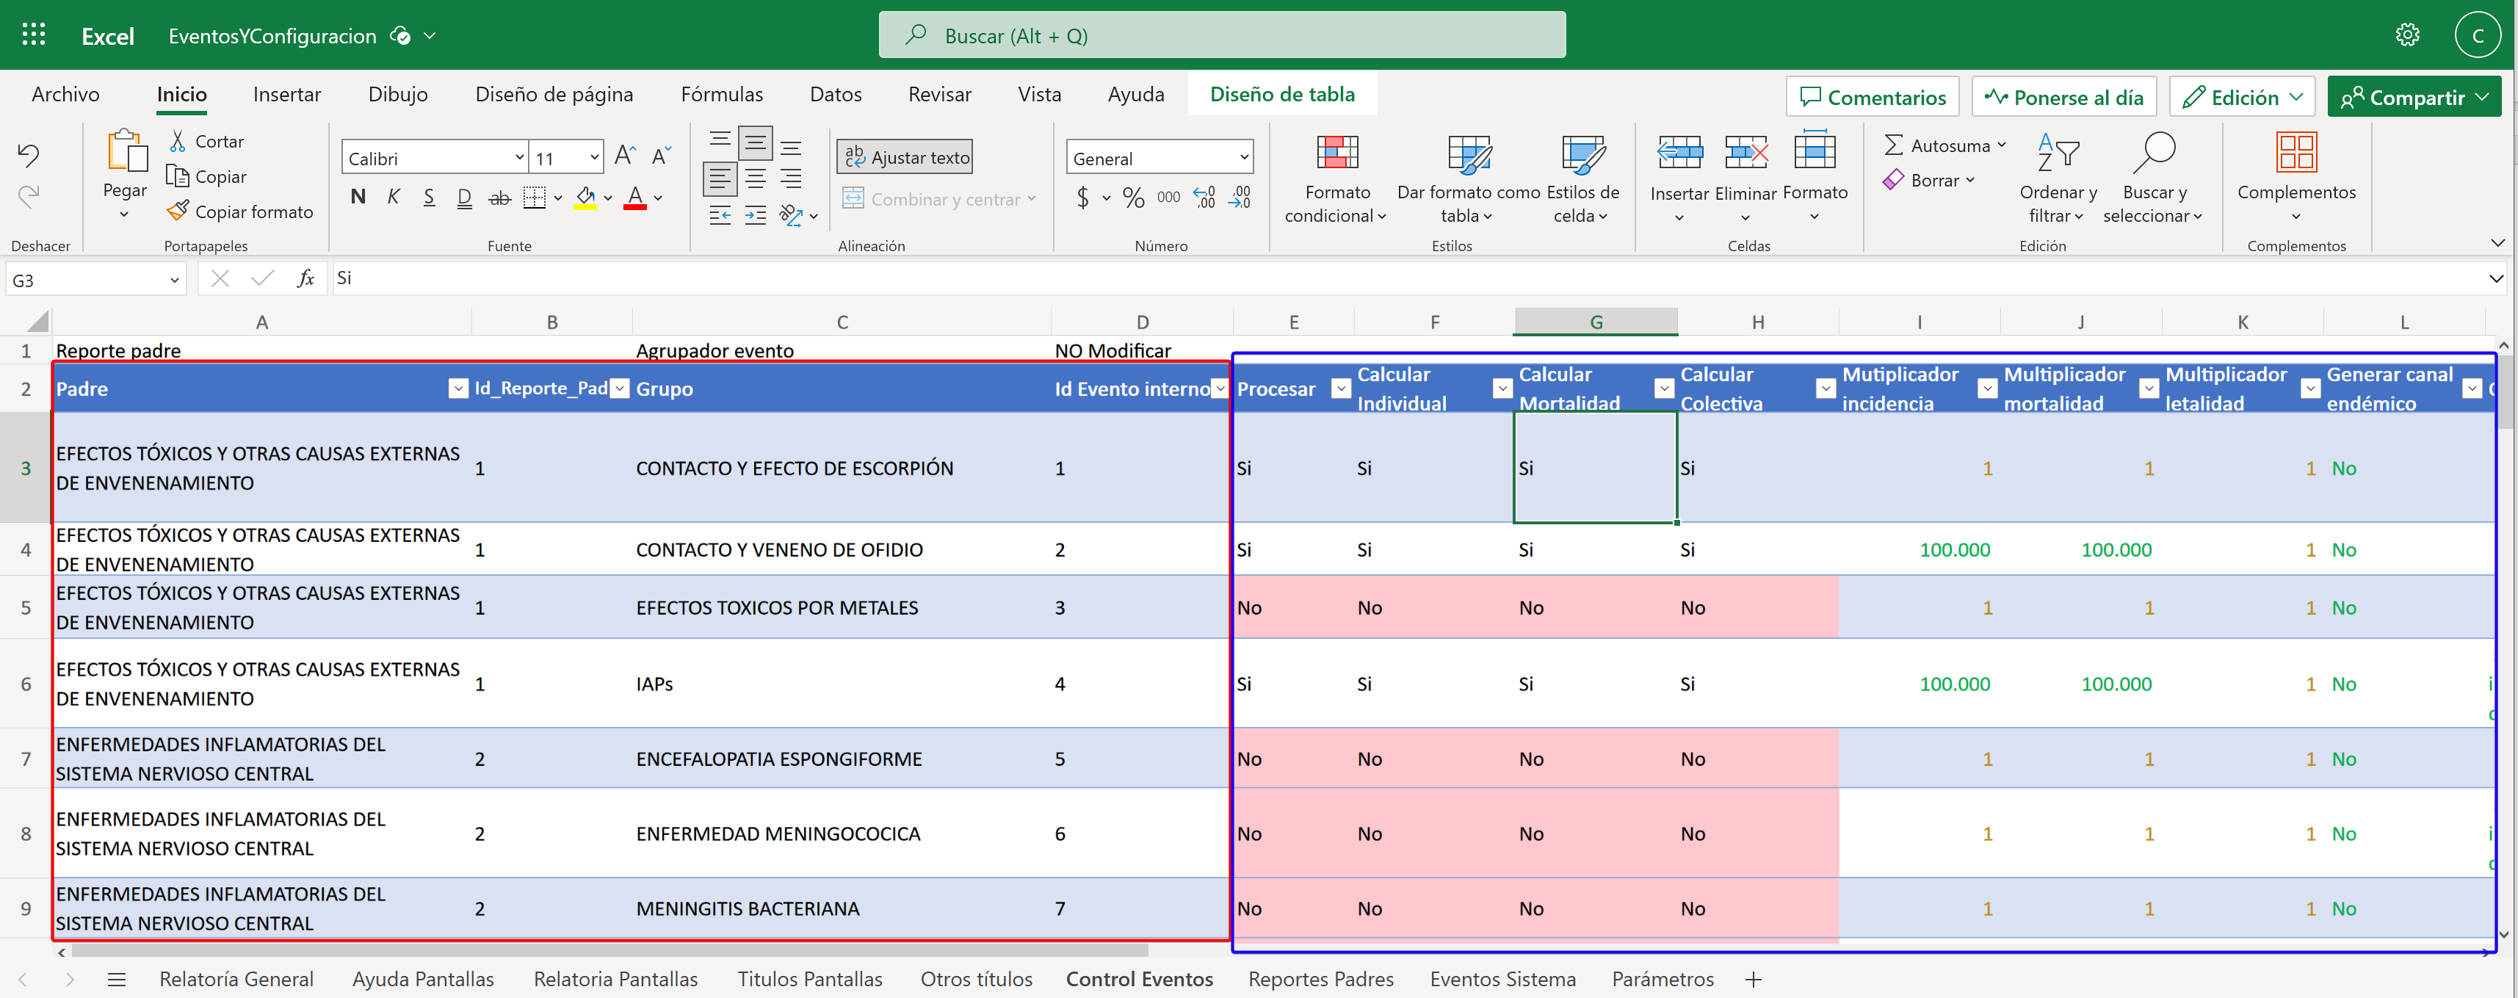The width and height of the screenshot is (2518, 998).
Task: Apply red font color swatch
Action: click(x=635, y=198)
